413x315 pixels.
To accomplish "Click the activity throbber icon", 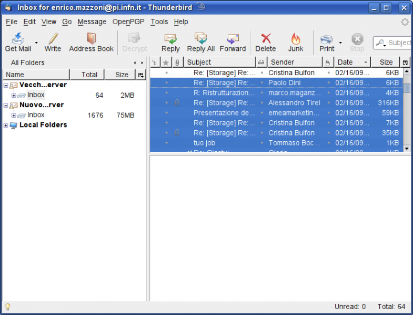I will pos(405,22).
